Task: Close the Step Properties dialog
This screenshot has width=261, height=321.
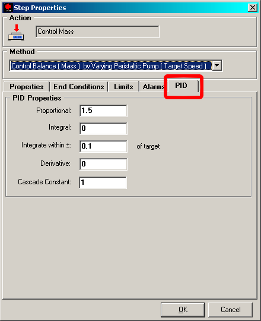Action: click(x=253, y=8)
